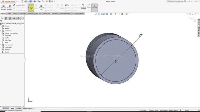Image resolution: width=200 pixels, height=112 pixels.
Task: Click the Undo icon
Action: pyautogui.click(x=38, y=1)
